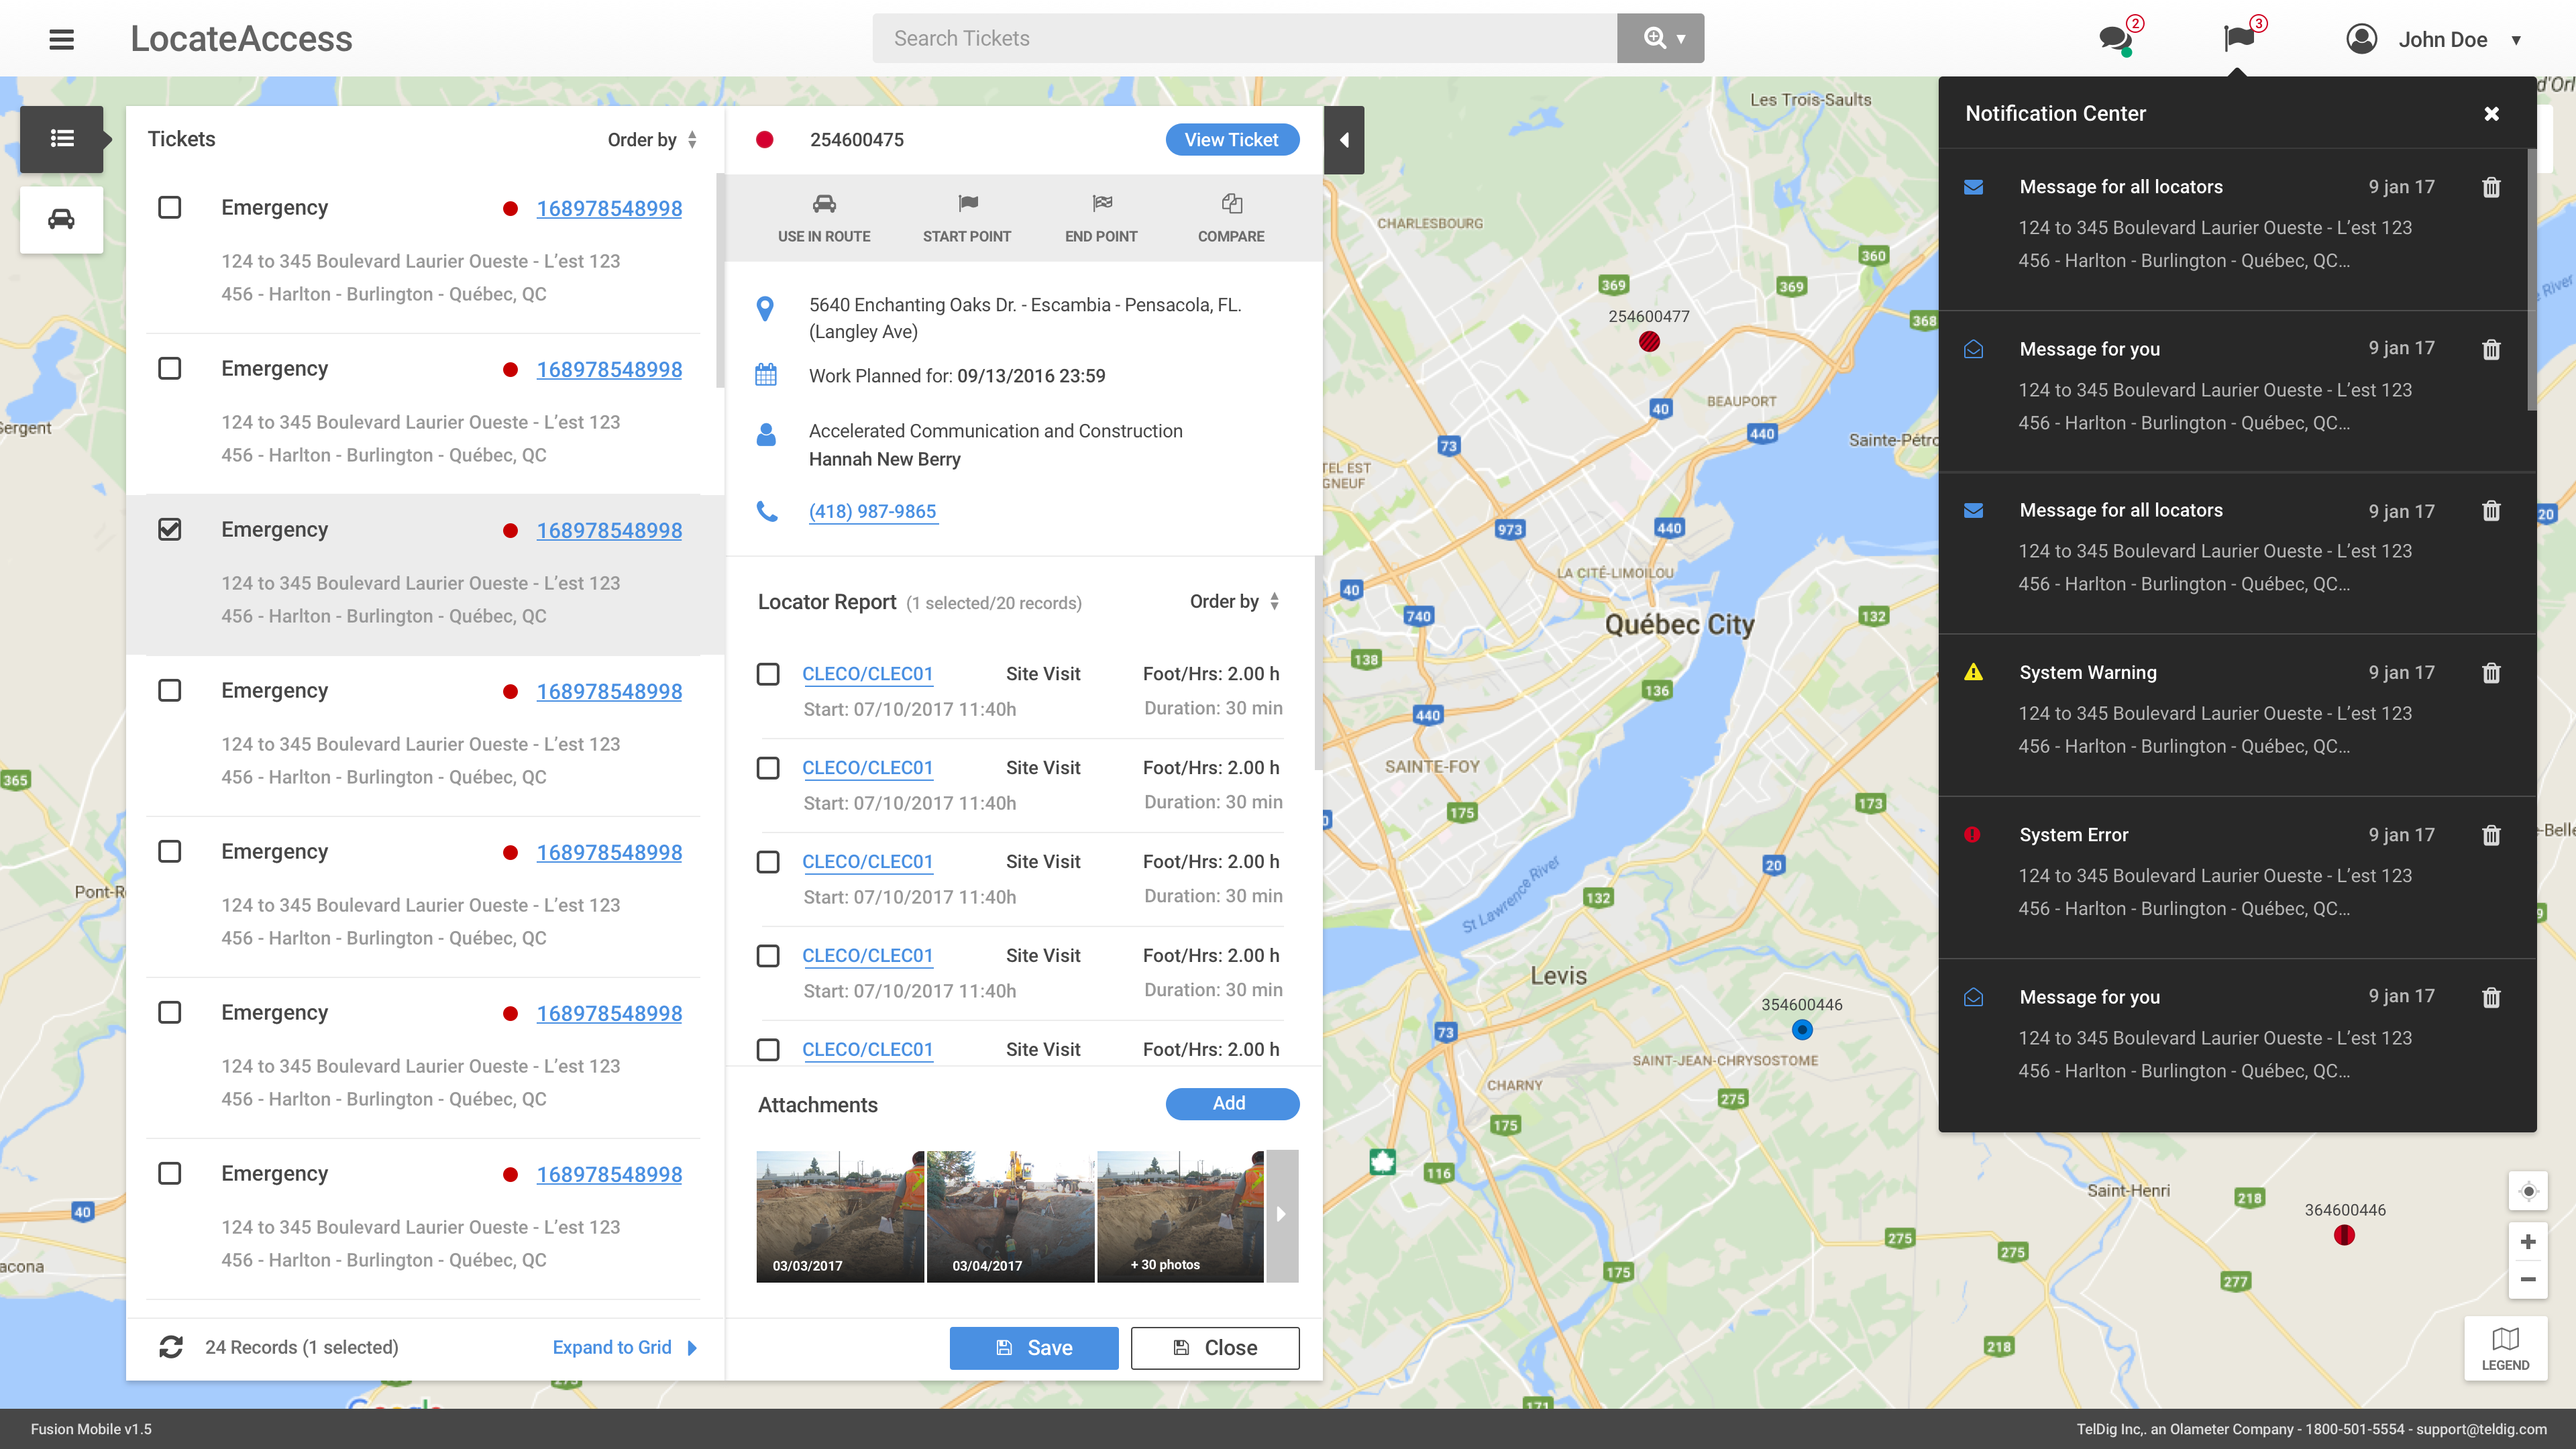
Task: Select the first CLECO/CLEC01 report checkbox
Action: pos(768,674)
